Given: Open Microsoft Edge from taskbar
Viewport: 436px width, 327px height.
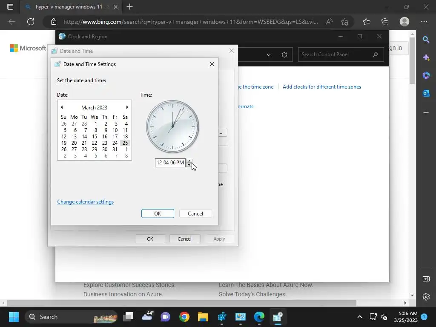Looking at the screenshot, I should 259,317.
